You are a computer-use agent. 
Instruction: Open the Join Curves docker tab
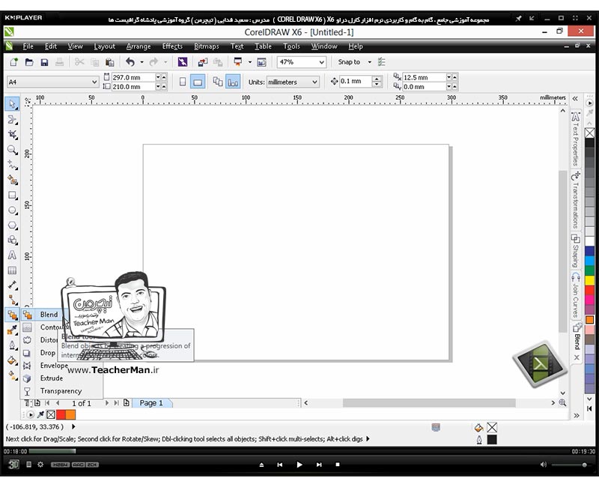[576, 295]
